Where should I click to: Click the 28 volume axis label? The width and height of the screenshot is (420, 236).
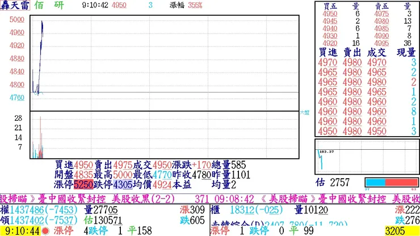tap(18, 118)
